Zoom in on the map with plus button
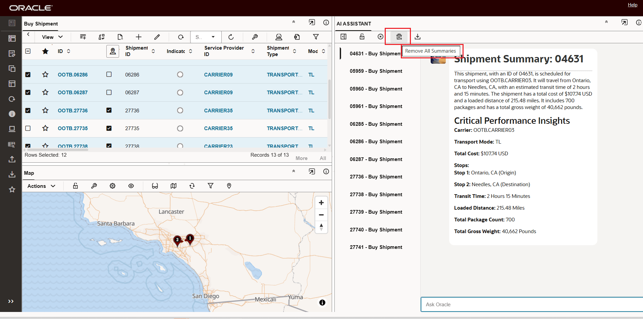The width and height of the screenshot is (643, 319). pyautogui.click(x=321, y=203)
